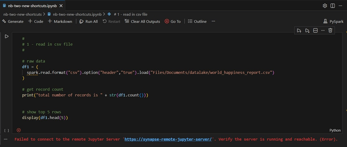Add a new Markdown cell
This screenshot has height=147, width=347.
pos(60,21)
